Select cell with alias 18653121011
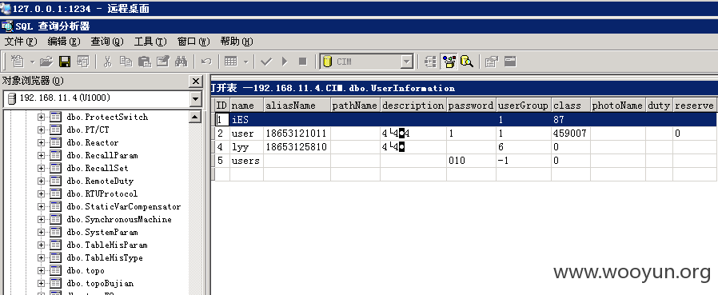The height and width of the screenshot is (295, 718). pos(297,134)
